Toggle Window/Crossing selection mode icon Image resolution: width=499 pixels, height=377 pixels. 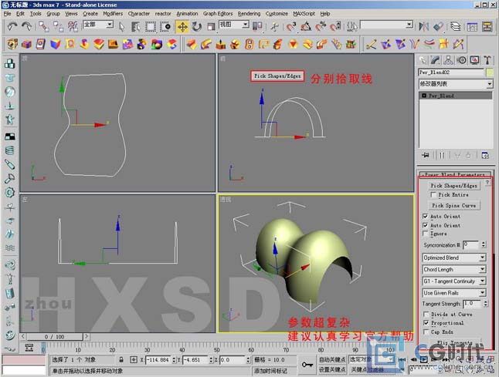coord(165,27)
